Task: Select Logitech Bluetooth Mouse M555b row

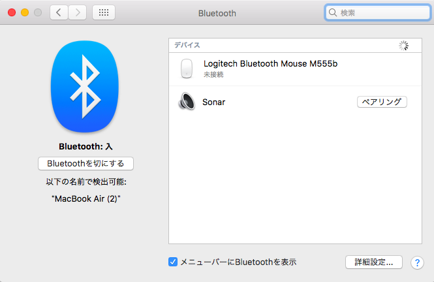Action: pos(295,69)
